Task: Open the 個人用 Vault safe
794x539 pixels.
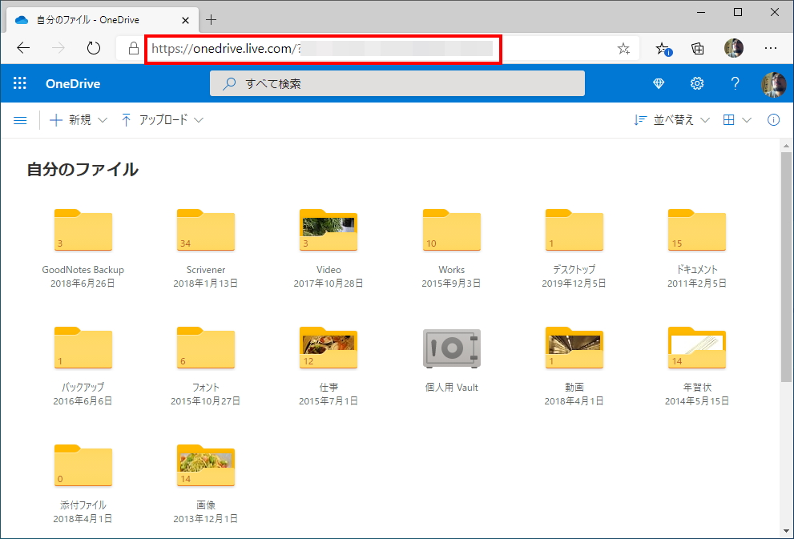Action: tap(451, 349)
